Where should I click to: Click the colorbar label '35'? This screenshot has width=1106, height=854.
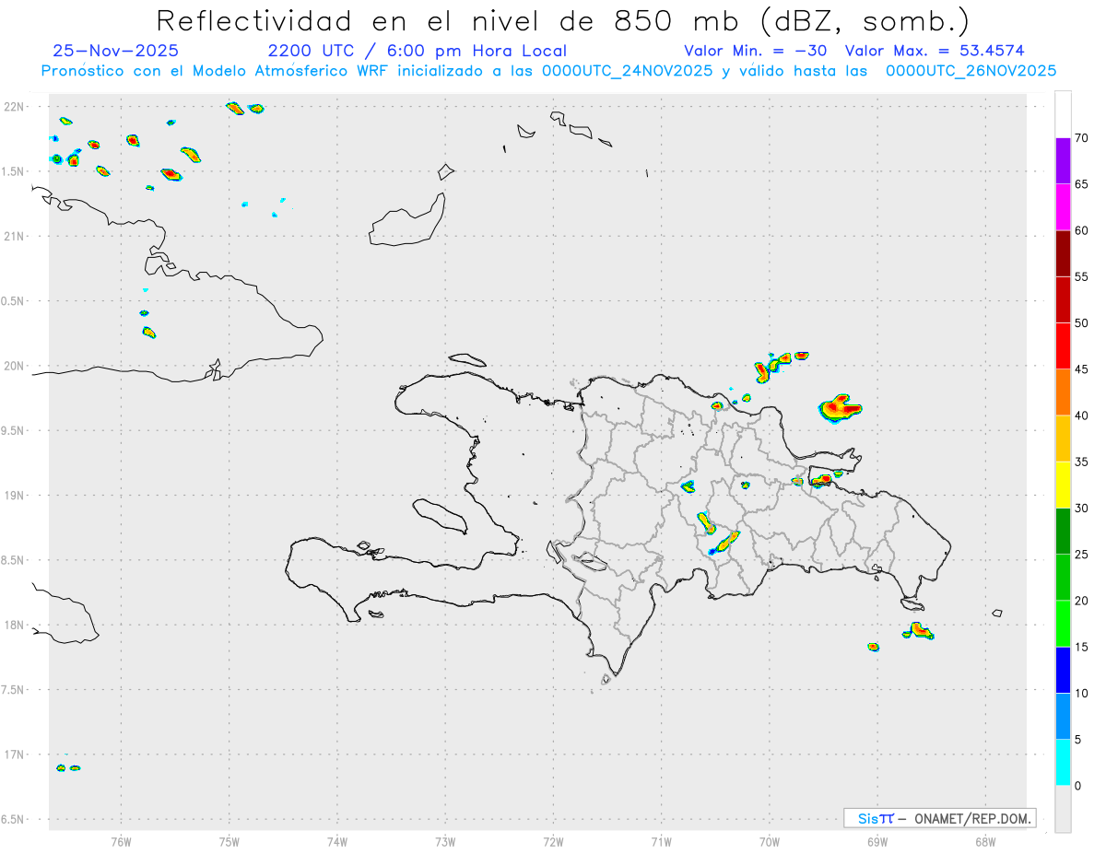(x=1081, y=462)
